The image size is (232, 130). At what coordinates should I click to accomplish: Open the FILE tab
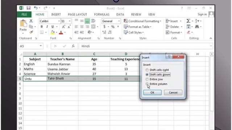pyautogui.click(x=24, y=14)
